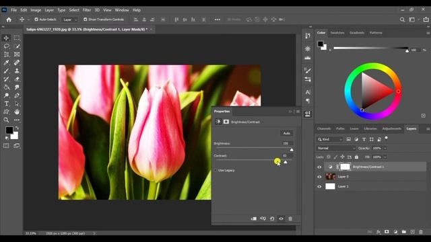The image size is (431, 242).
Task: Go to the Home screen
Action: point(9,19)
